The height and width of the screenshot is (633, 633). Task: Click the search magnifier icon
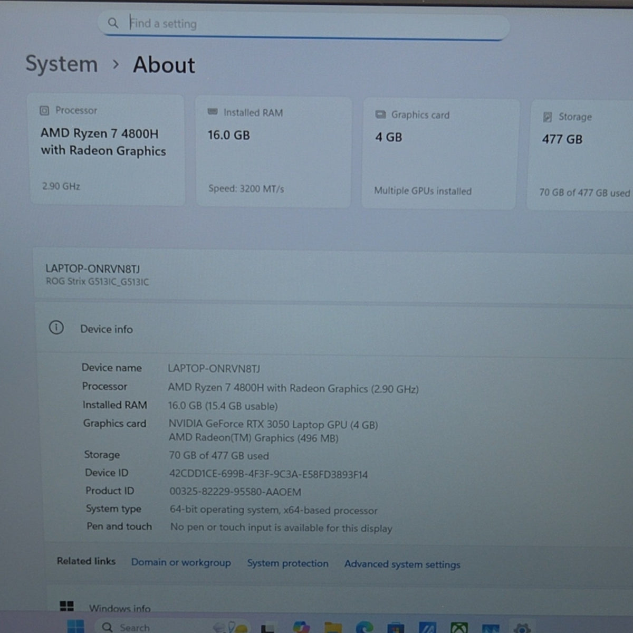pos(113,23)
